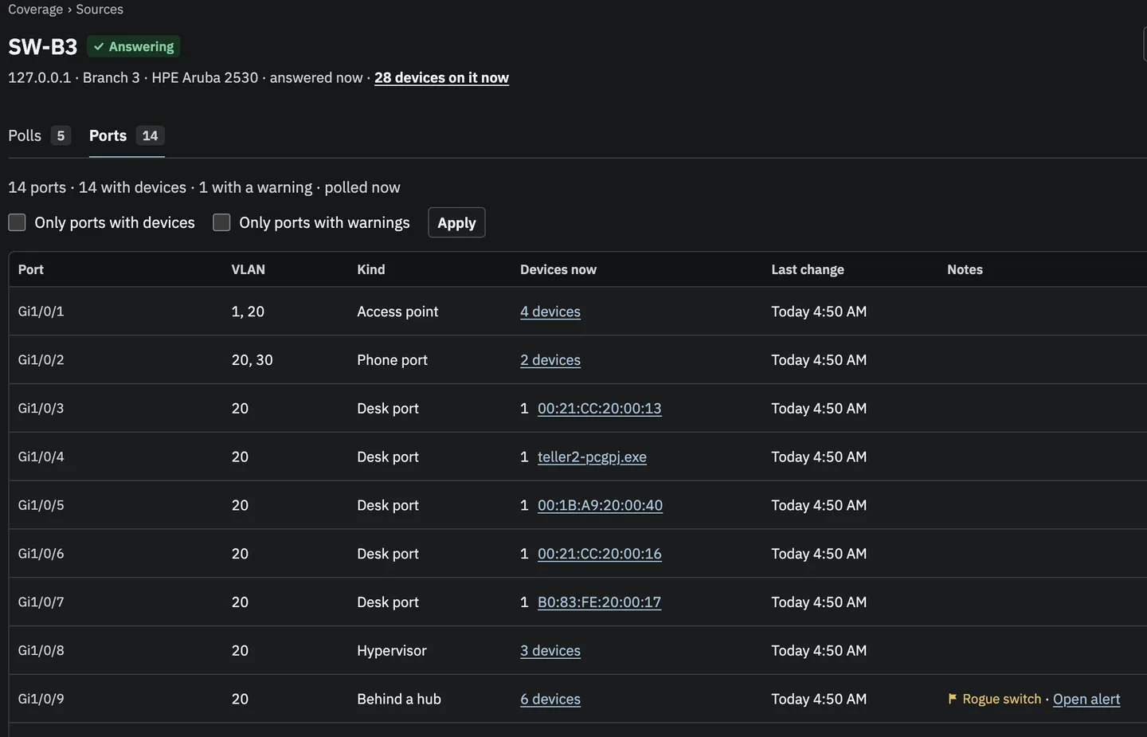
Task: Click the VLAN column header
Action: click(x=249, y=269)
